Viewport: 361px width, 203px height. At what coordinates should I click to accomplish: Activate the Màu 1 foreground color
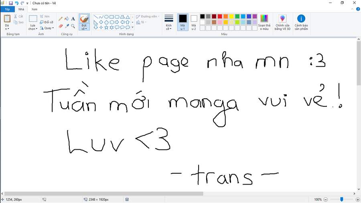[183, 22]
